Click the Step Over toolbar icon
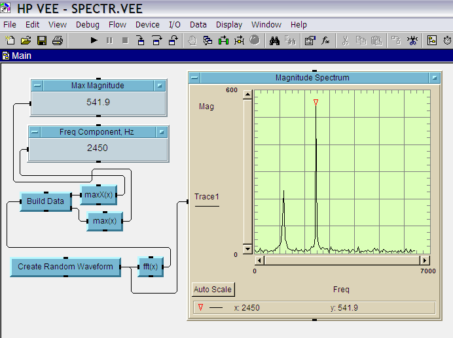 click(157, 41)
